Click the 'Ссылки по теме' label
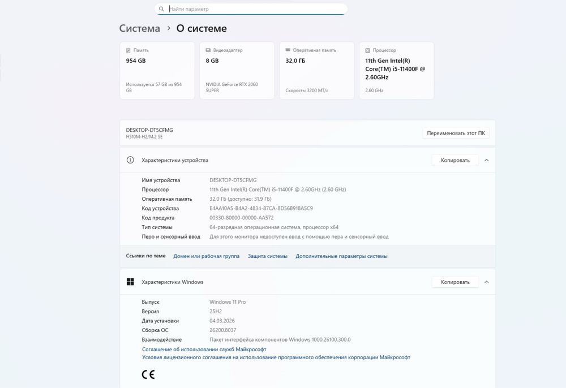The width and height of the screenshot is (566, 388). click(x=146, y=256)
